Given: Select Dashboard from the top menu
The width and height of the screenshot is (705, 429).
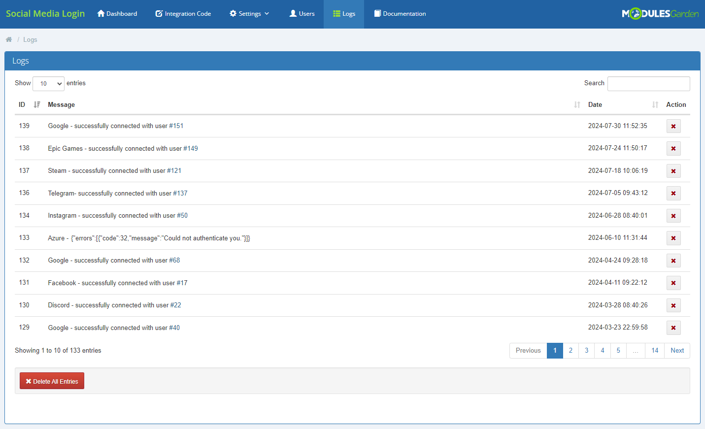Looking at the screenshot, I should coord(117,13).
